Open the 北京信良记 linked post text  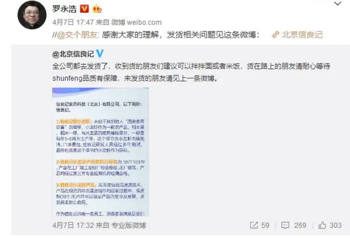coord(302,35)
